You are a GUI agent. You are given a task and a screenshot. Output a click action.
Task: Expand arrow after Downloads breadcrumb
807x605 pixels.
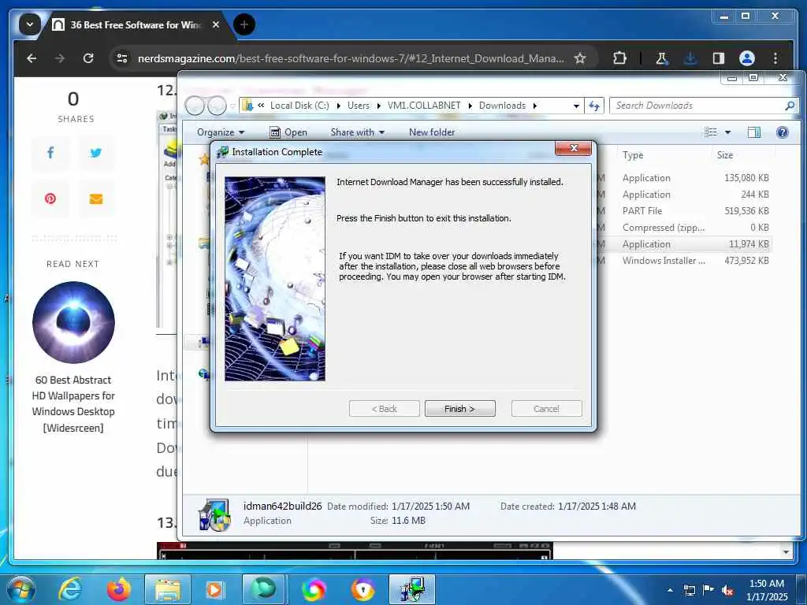click(x=535, y=106)
